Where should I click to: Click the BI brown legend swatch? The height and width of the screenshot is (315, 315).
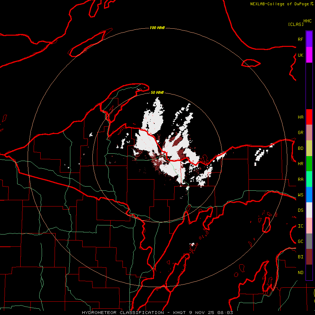tap(309, 257)
